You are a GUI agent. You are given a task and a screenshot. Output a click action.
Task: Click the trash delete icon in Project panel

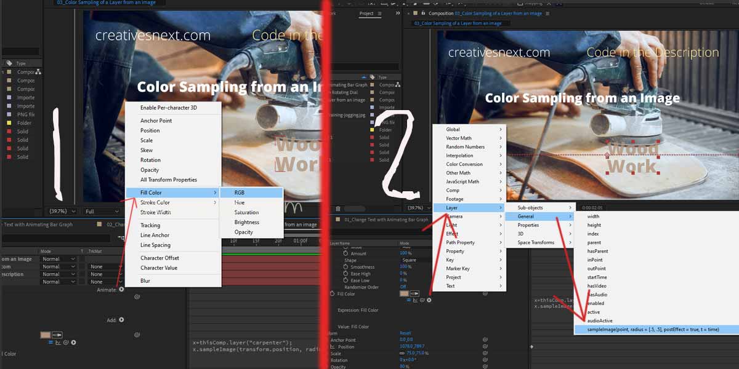click(338, 208)
